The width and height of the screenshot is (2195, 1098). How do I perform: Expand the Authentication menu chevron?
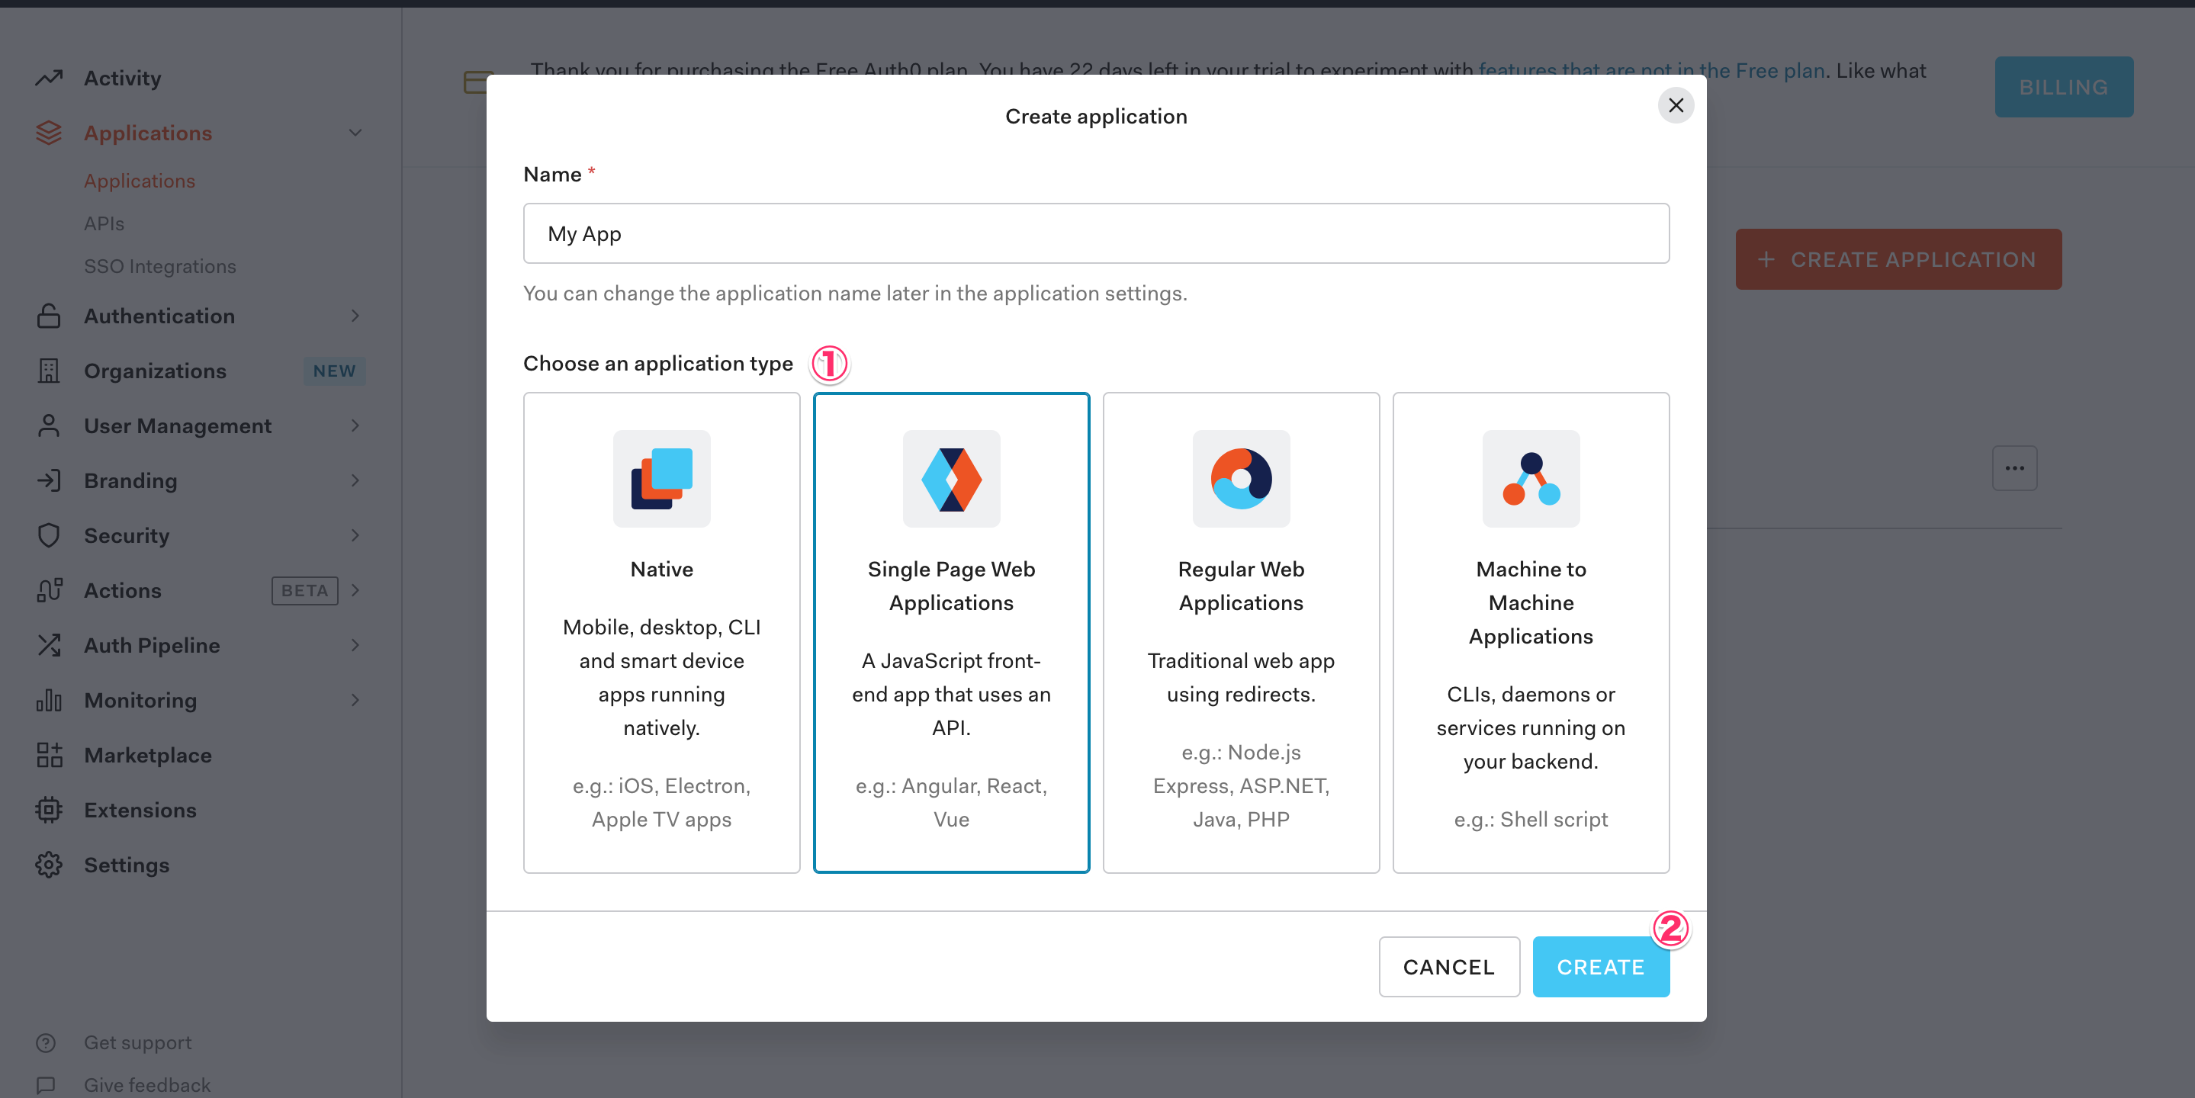pyautogui.click(x=355, y=316)
